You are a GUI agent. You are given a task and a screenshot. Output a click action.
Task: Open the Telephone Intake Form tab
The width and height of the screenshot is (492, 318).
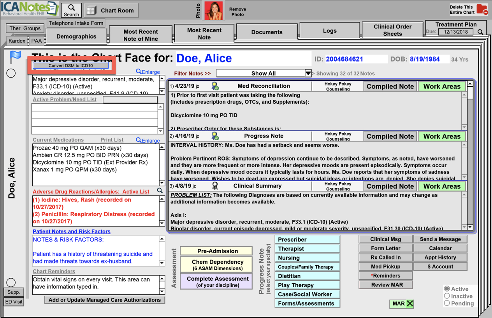click(75, 23)
